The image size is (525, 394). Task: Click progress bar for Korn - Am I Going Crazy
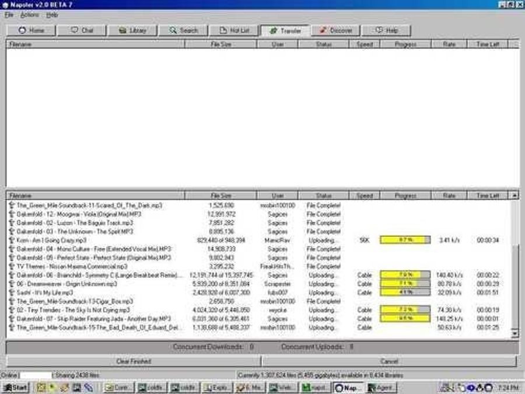405,240
